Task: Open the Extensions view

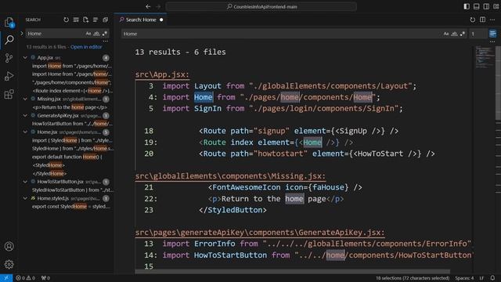Action: click(x=9, y=94)
